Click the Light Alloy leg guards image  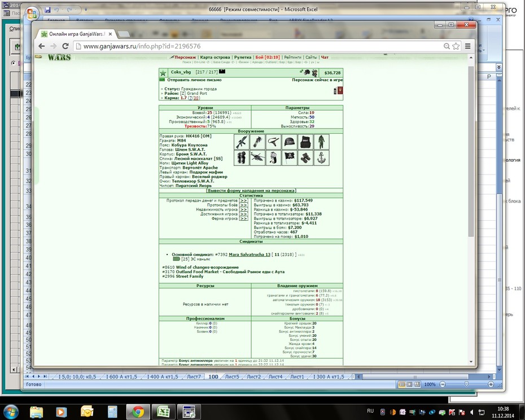pyautogui.click(x=242, y=158)
